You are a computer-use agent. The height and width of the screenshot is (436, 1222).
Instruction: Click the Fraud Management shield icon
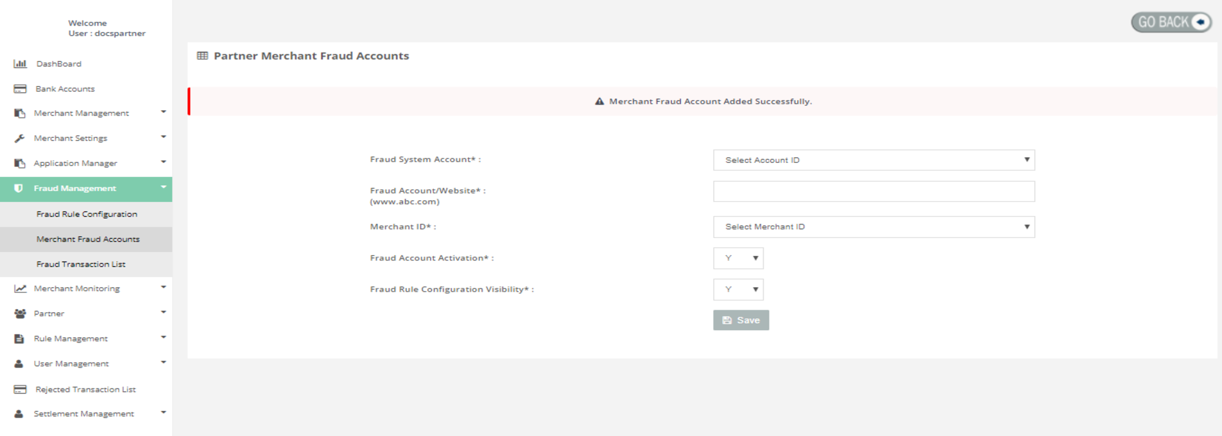[x=19, y=189]
